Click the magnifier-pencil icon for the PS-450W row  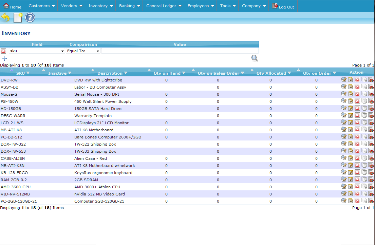click(344, 101)
